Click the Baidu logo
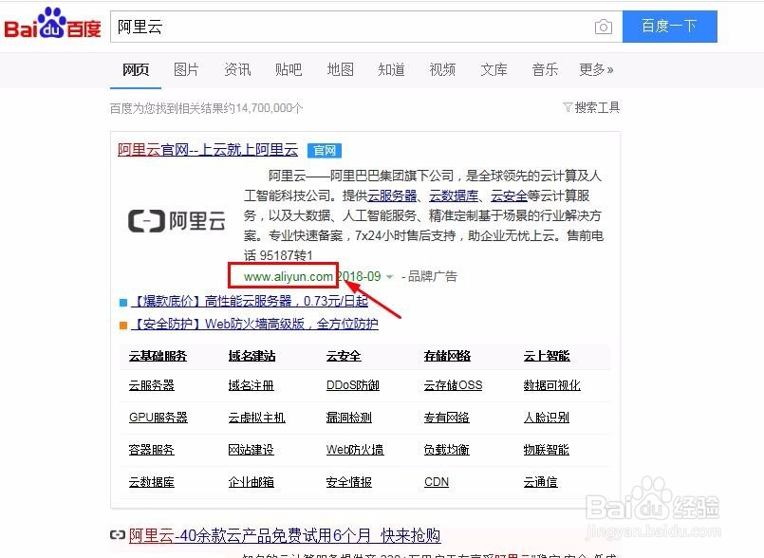 click(x=52, y=24)
